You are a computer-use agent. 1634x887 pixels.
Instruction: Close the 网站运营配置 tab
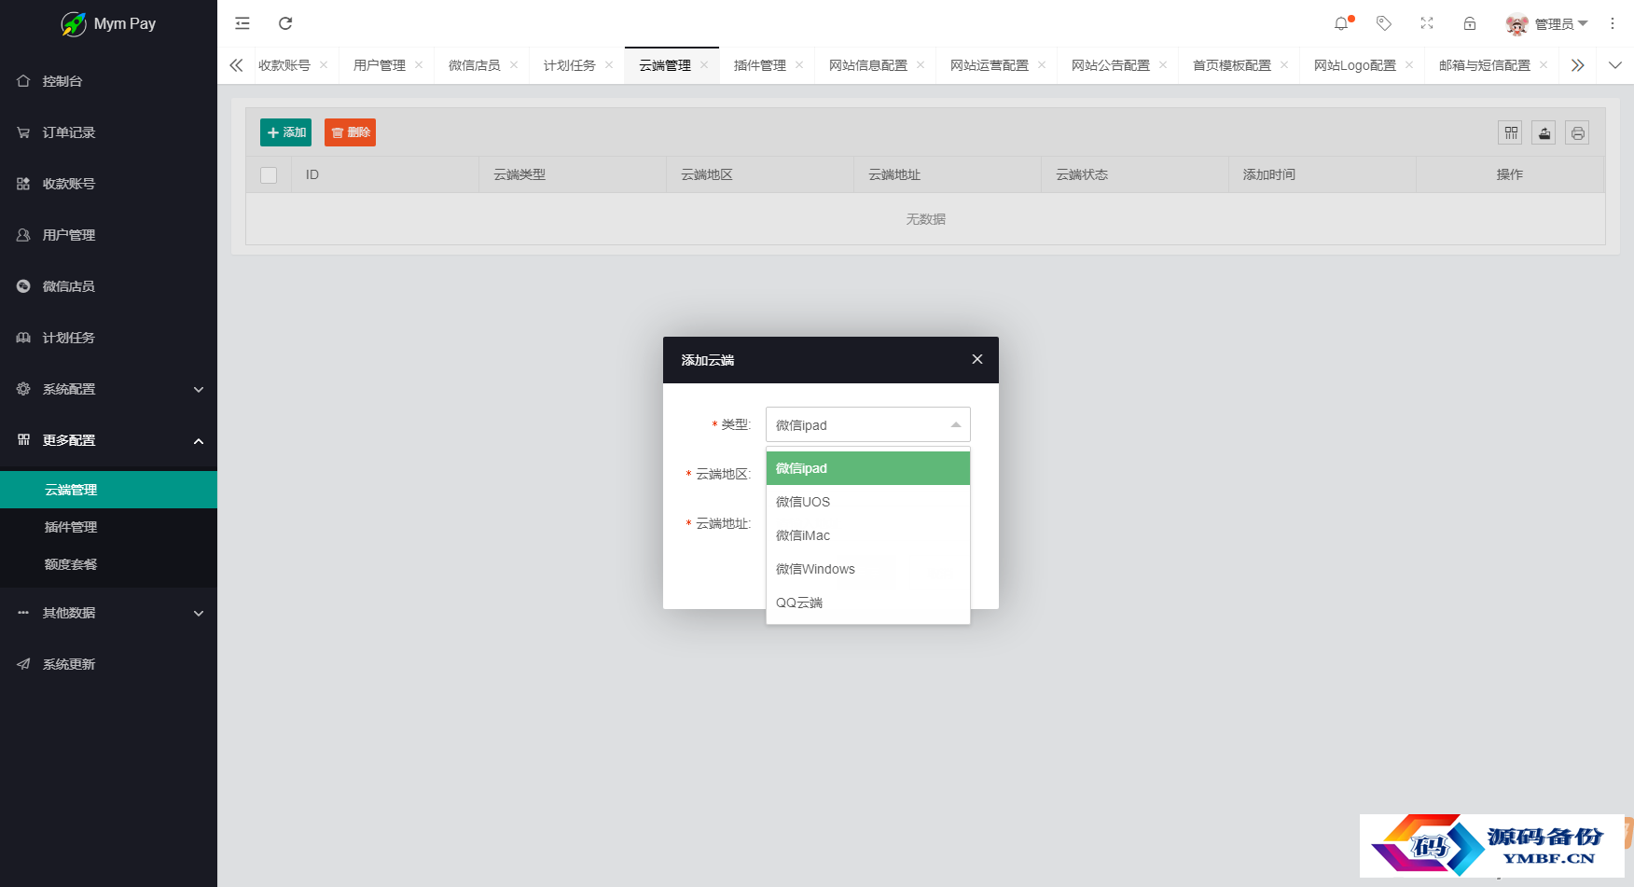[1042, 65]
